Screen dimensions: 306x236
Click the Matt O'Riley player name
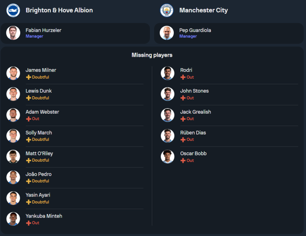39,153
